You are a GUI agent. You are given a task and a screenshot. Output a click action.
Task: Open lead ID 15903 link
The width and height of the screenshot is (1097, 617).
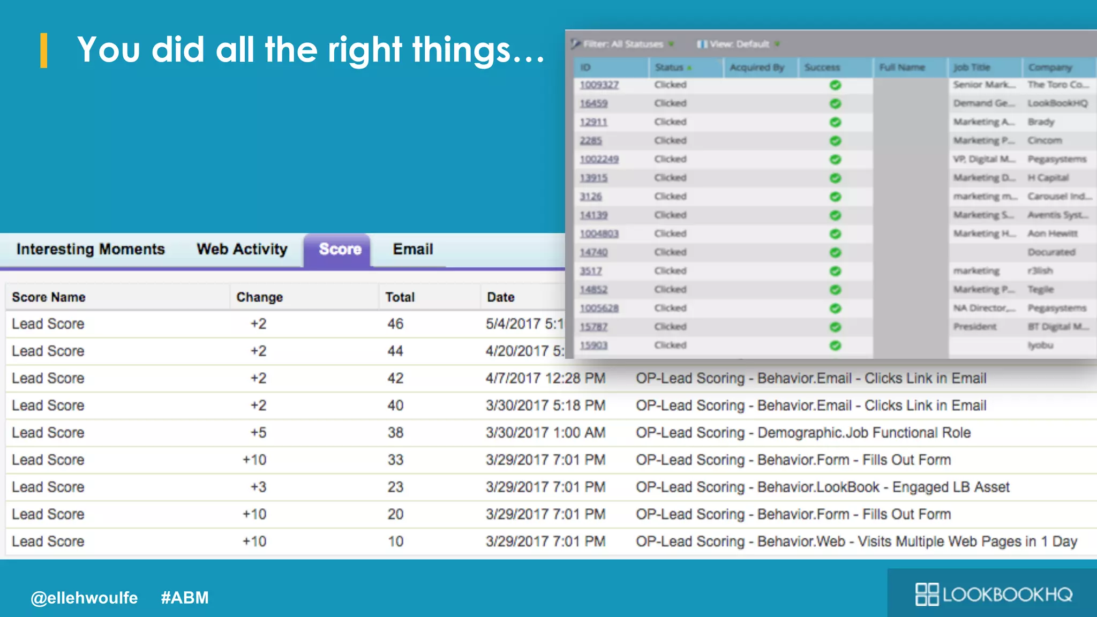tap(593, 345)
